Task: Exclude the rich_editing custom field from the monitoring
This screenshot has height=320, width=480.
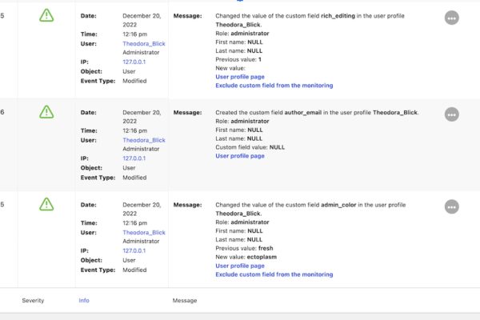Action: point(274,86)
